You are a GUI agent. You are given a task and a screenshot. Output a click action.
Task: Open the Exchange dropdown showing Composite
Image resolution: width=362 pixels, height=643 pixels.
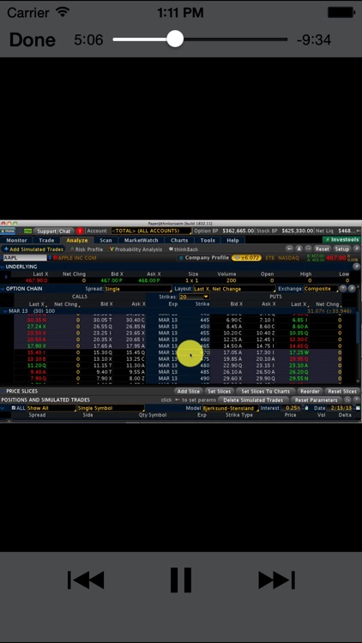pos(321,289)
